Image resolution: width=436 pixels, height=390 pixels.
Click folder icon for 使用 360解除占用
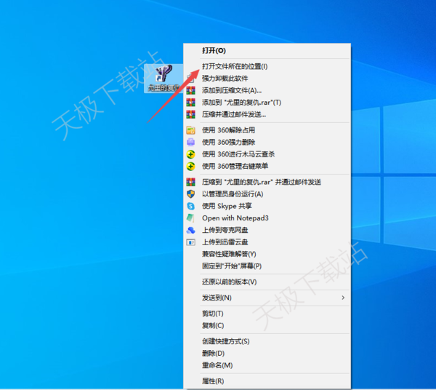[190, 130]
